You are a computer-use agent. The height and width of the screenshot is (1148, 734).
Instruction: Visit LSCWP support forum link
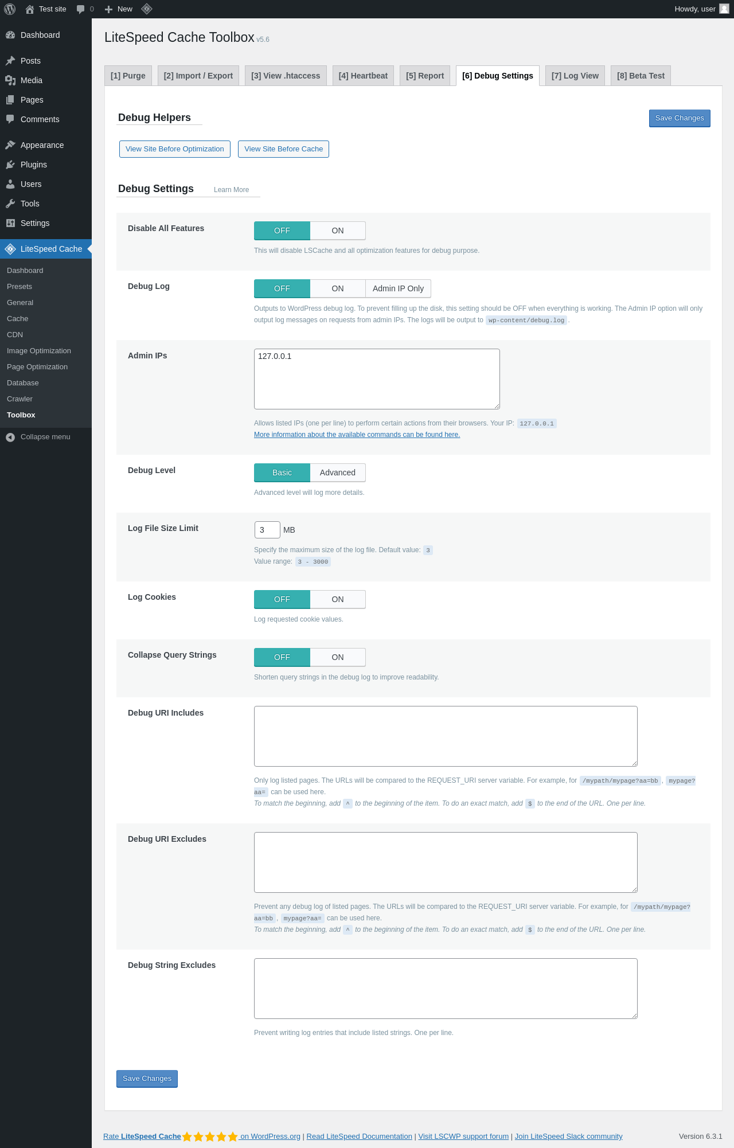click(463, 1137)
